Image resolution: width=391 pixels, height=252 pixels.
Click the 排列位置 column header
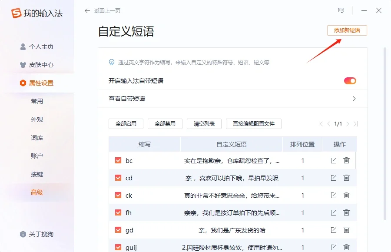coord(302,144)
